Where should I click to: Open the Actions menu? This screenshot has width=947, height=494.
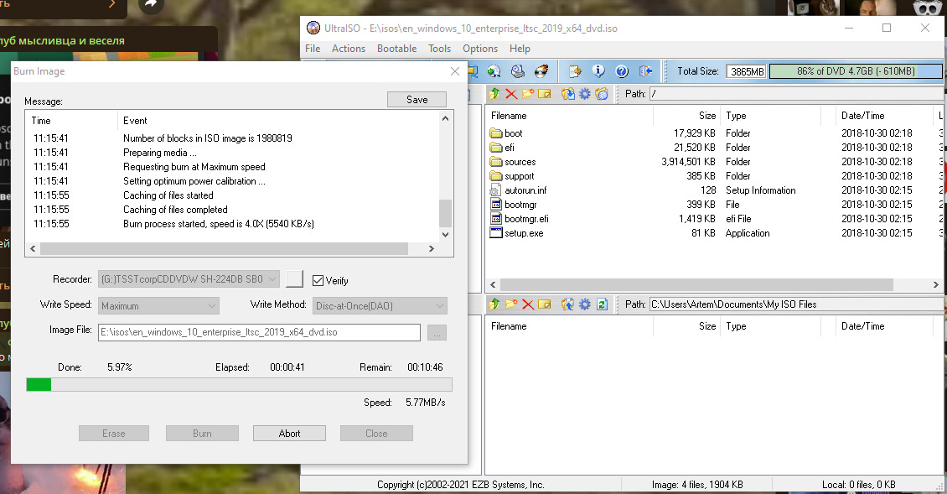pos(349,49)
